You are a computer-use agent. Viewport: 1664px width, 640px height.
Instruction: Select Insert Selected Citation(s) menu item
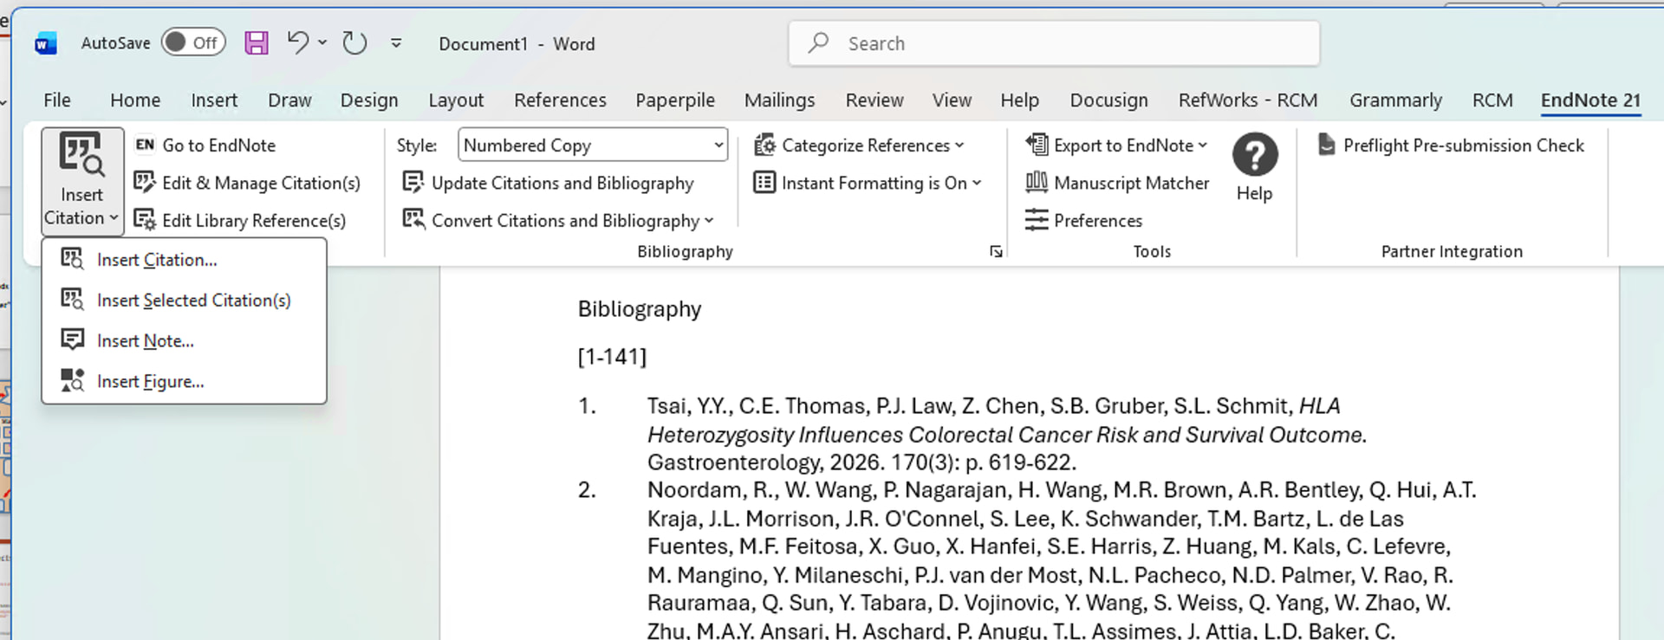(x=193, y=301)
